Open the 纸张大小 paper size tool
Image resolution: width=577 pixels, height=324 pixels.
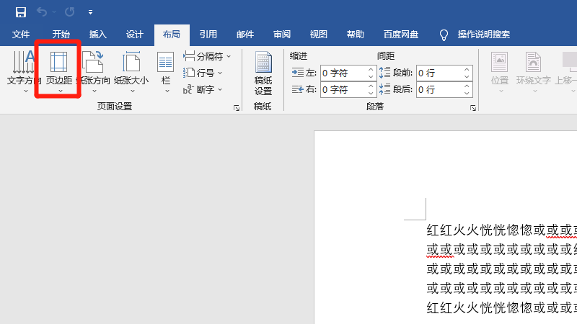click(131, 72)
